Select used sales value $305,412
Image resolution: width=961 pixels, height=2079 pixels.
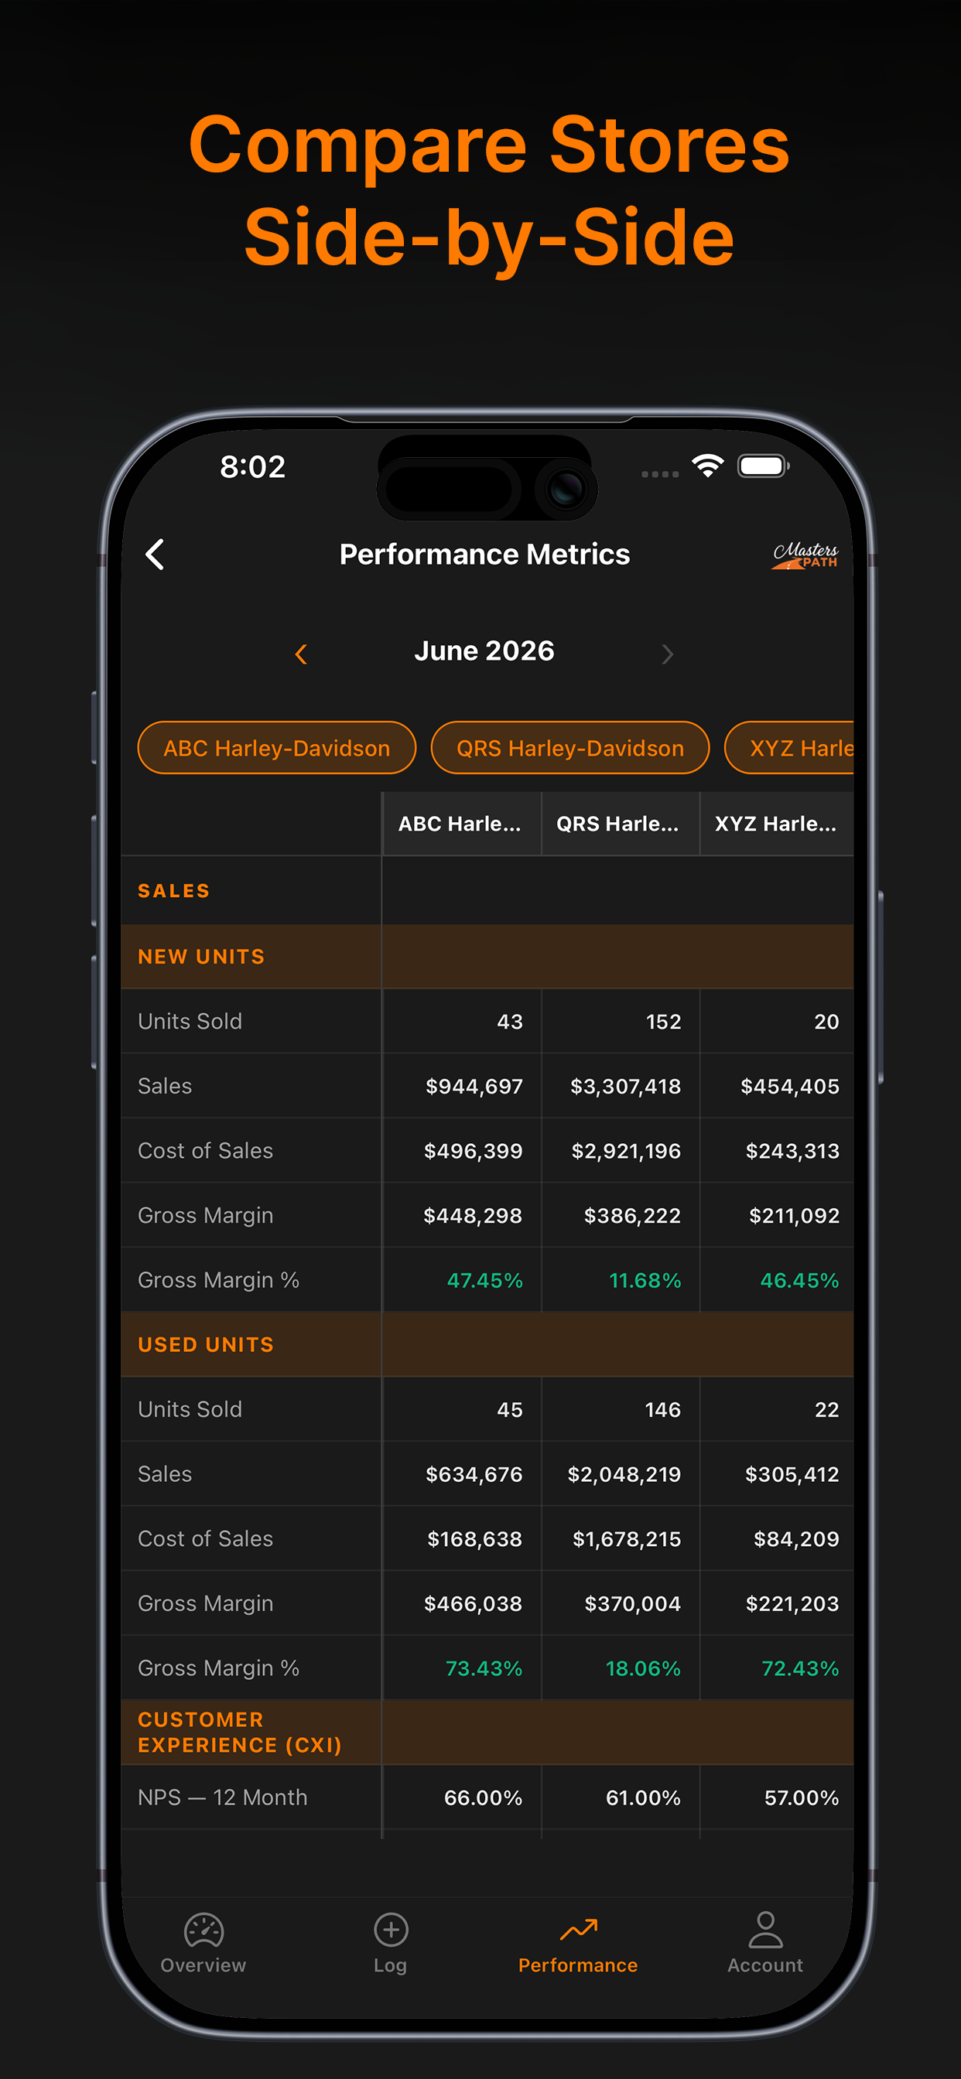click(x=792, y=1474)
